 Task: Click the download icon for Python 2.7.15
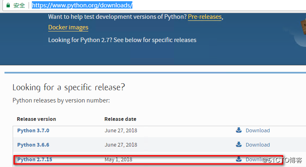239,159
